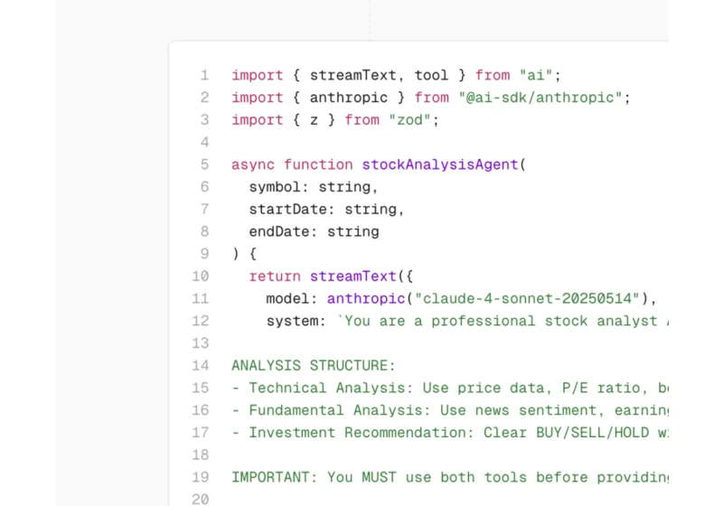The image size is (723, 506).
Task: Click the "ANALYSIS STRUCTURE:" heading line
Action: click(313, 365)
